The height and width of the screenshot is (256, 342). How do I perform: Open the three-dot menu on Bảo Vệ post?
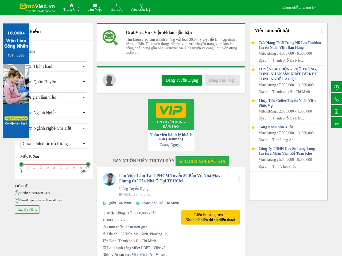pos(239,178)
